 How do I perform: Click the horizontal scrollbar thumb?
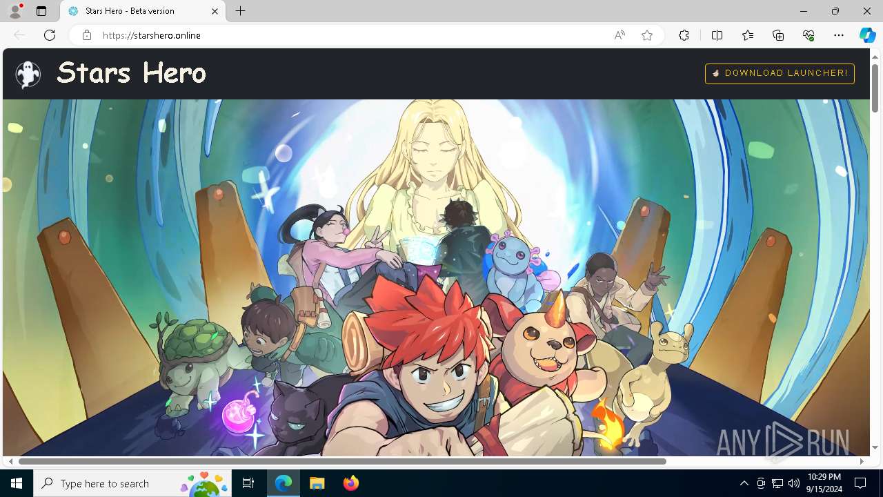tap(342, 461)
